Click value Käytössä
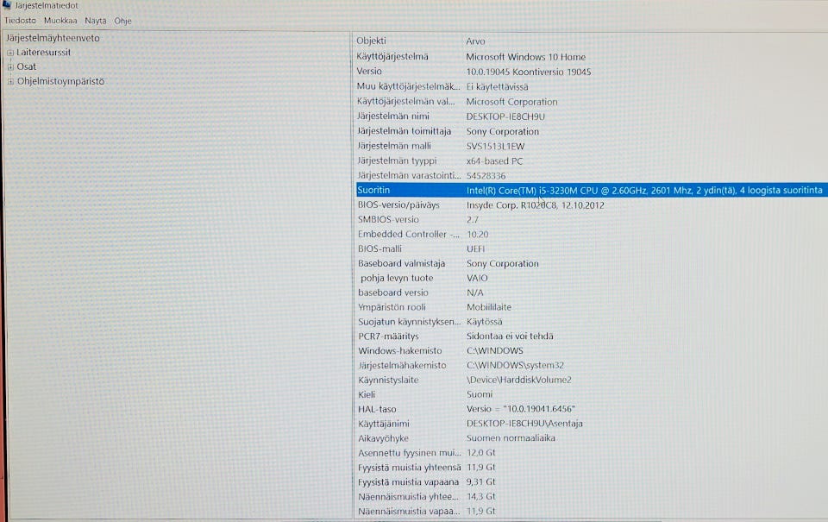Screen dimensions: 828x522 484,321
